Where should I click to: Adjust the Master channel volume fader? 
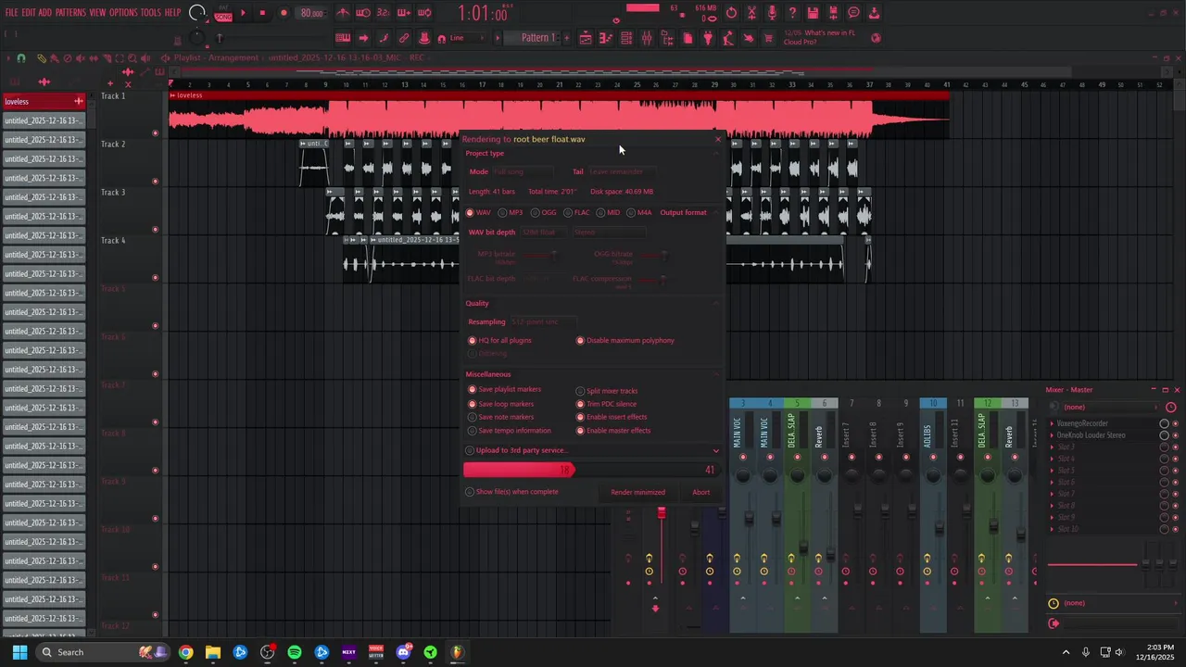(662, 514)
